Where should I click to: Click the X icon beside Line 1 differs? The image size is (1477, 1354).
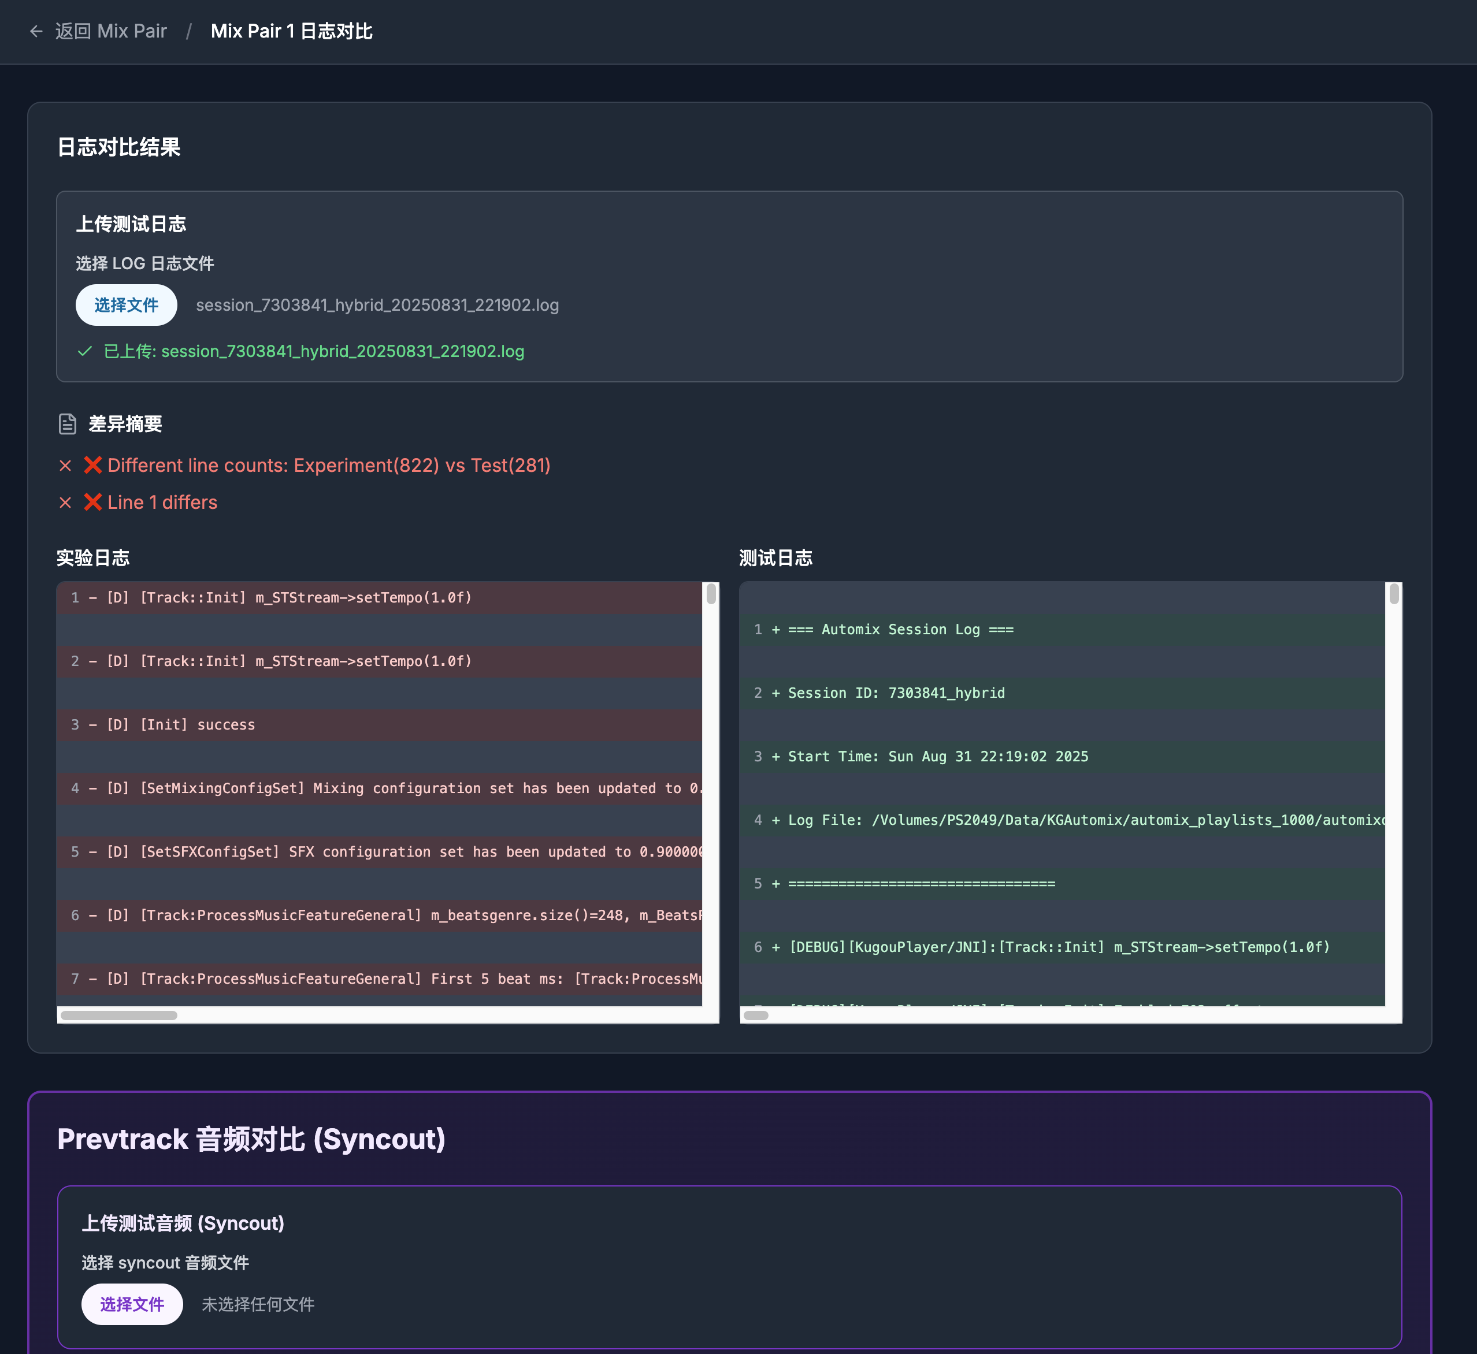pos(65,503)
